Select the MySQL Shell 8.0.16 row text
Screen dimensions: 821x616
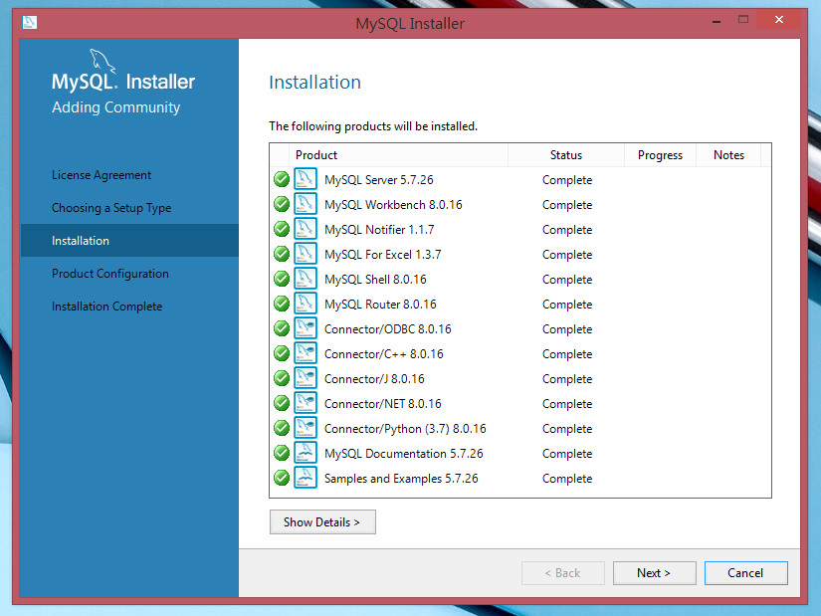pos(375,280)
